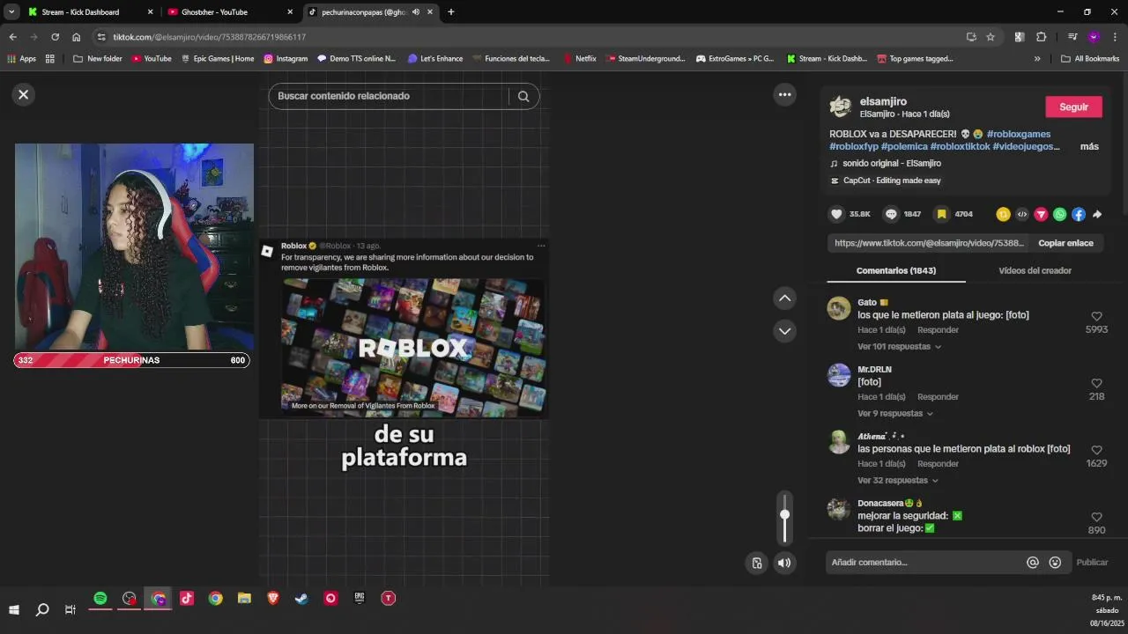Viewport: 1128px width, 634px height.
Task: Open Steam from the taskbar
Action: click(x=301, y=599)
